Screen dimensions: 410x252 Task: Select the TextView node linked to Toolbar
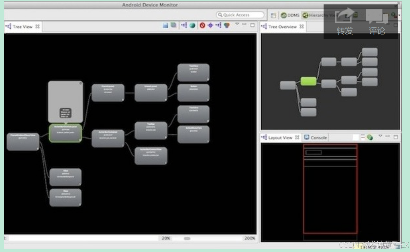(x=194, y=114)
